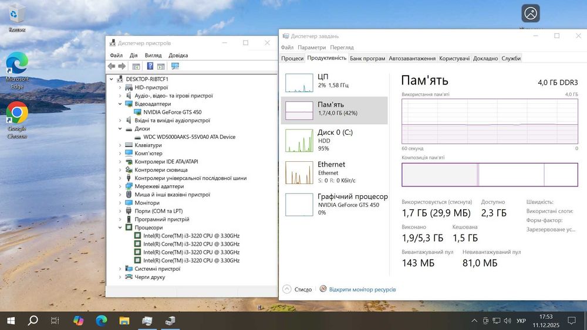587x330 pixels.
Task: Expand the Клавіатури node
Action: pos(120,145)
